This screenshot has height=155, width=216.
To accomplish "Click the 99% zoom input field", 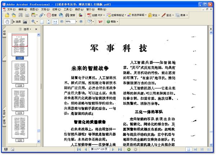I will click(x=70, y=22).
